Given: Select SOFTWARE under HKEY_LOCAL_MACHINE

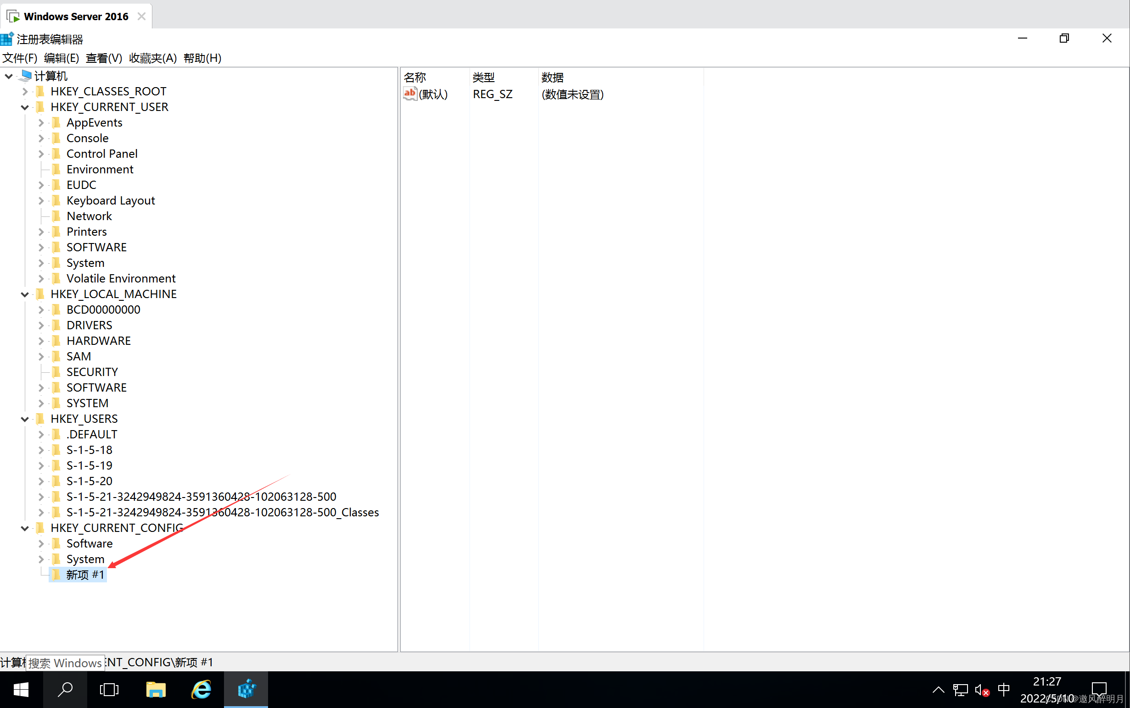Looking at the screenshot, I should (x=96, y=388).
